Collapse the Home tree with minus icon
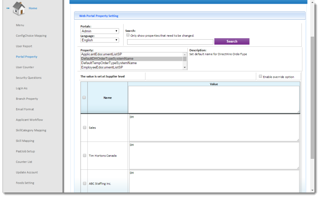Image resolution: width=320 pixels, height=198 pixels. [x=8, y=8]
